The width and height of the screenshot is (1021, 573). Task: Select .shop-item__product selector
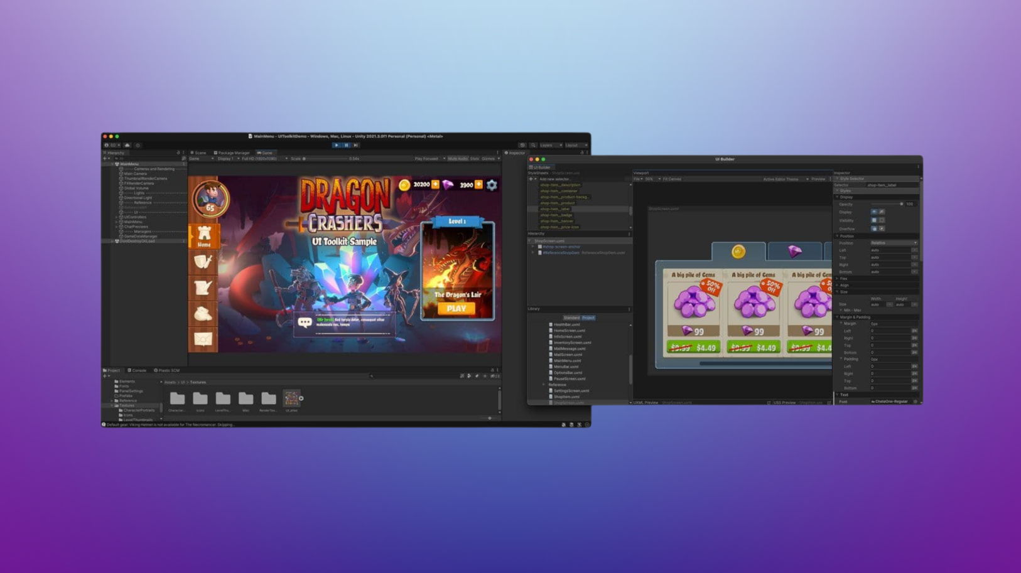558,203
